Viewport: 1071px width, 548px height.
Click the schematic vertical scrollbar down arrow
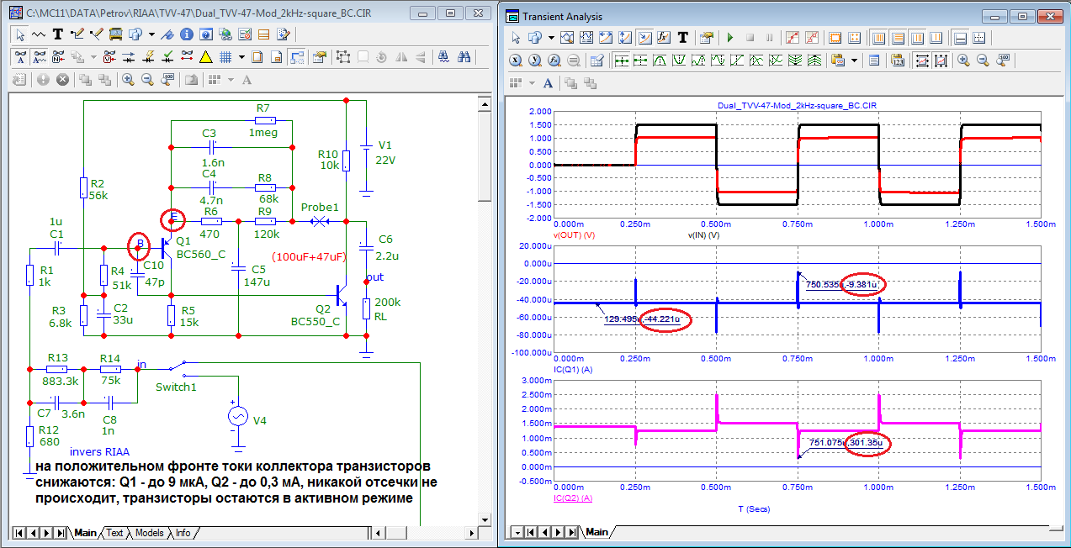tap(484, 518)
